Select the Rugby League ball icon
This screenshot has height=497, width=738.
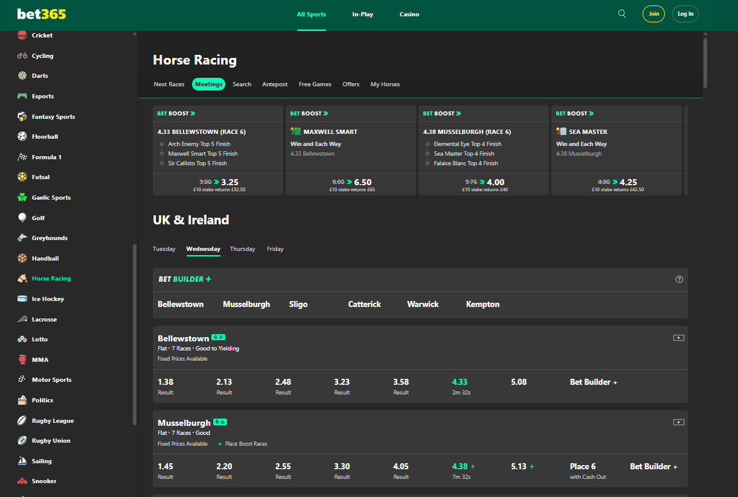click(x=22, y=420)
